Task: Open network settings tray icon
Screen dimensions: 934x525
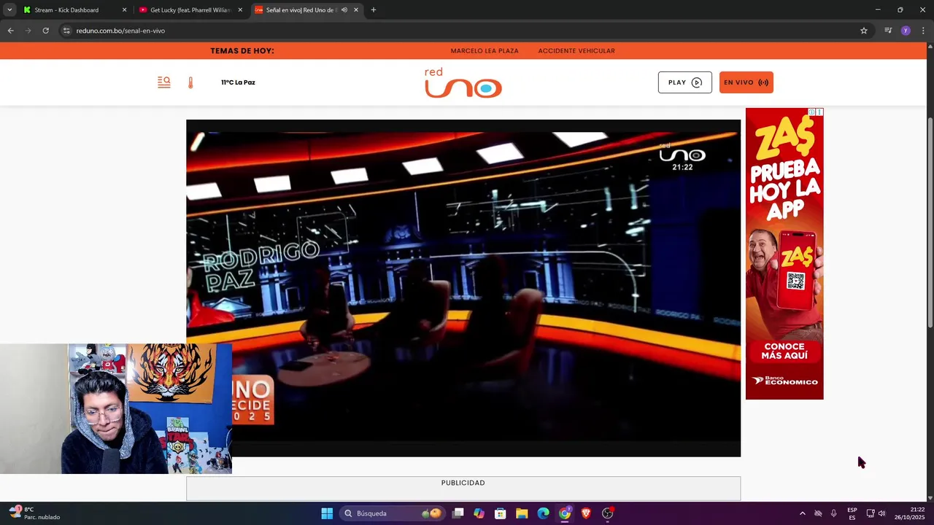Action: pos(870,513)
